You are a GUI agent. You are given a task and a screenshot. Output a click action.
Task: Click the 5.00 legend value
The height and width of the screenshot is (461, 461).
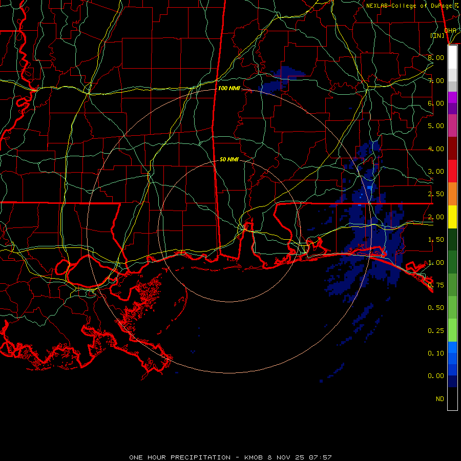[436, 126]
